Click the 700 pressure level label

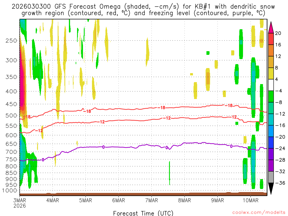pos(11,152)
